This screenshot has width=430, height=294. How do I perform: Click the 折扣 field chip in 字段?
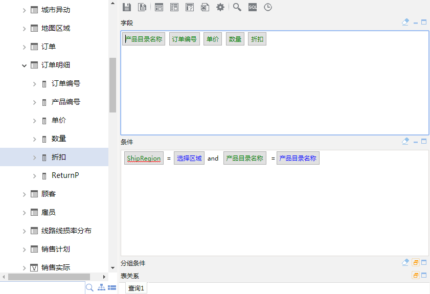tap(257, 39)
